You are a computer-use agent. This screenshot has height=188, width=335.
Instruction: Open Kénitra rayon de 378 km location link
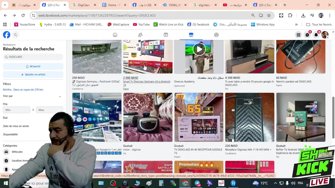[23, 90]
